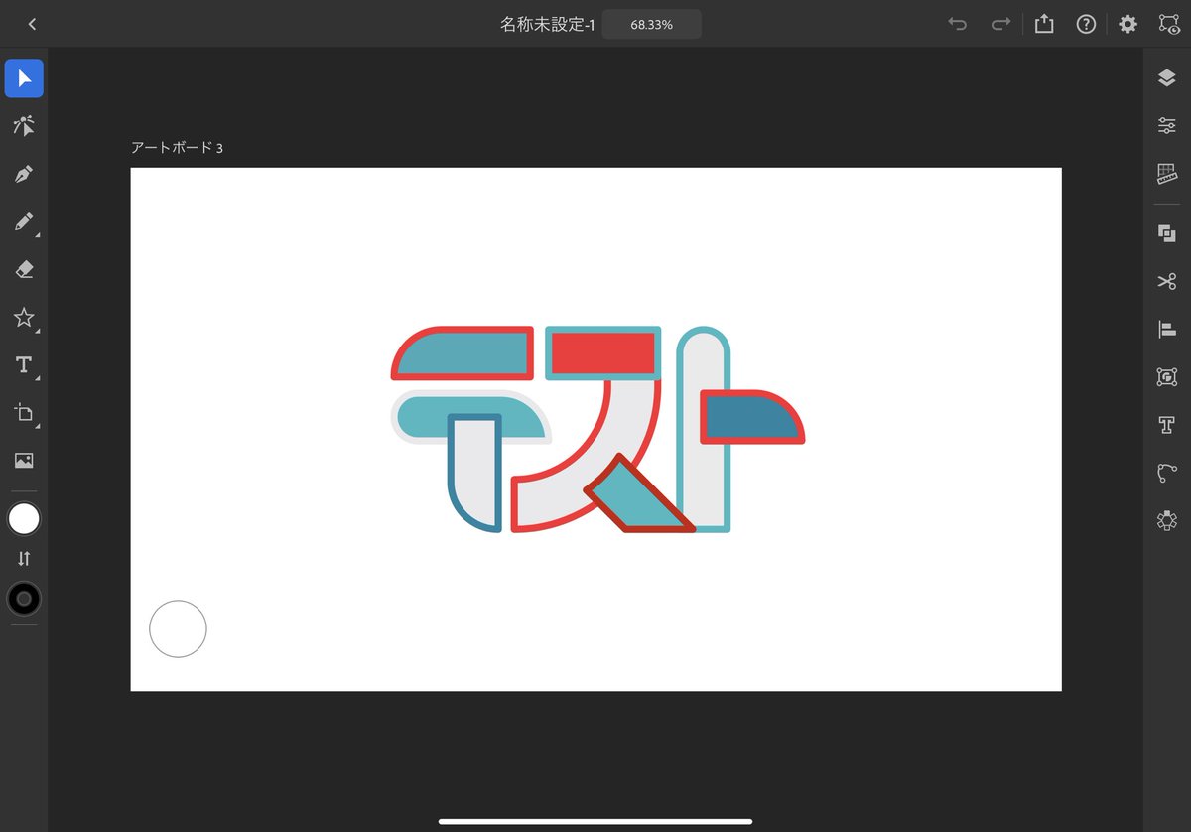
Task: Open app settings gear
Action: [1128, 24]
